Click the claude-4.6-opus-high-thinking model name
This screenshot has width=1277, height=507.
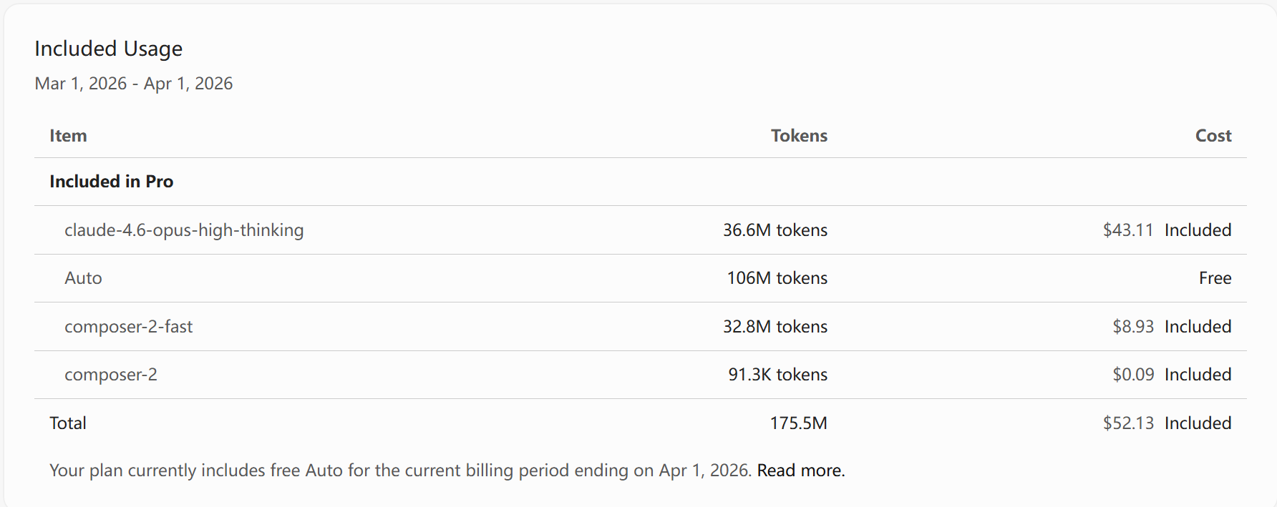(184, 230)
